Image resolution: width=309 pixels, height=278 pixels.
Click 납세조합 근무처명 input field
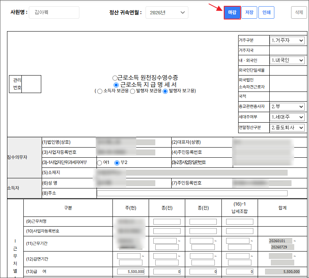[x=240, y=222]
